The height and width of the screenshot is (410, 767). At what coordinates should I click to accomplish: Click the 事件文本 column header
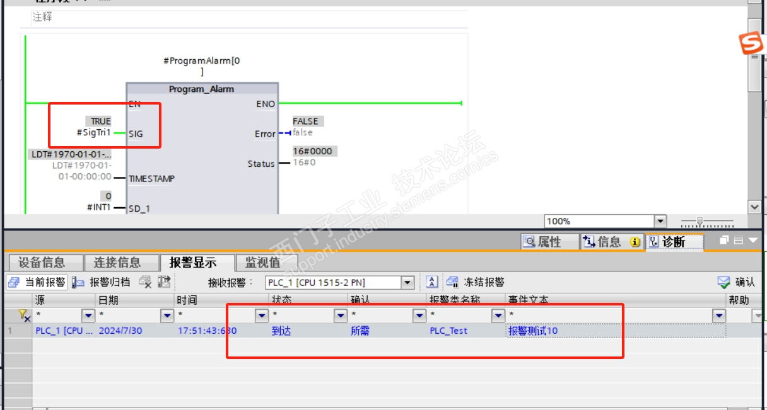tap(616, 300)
